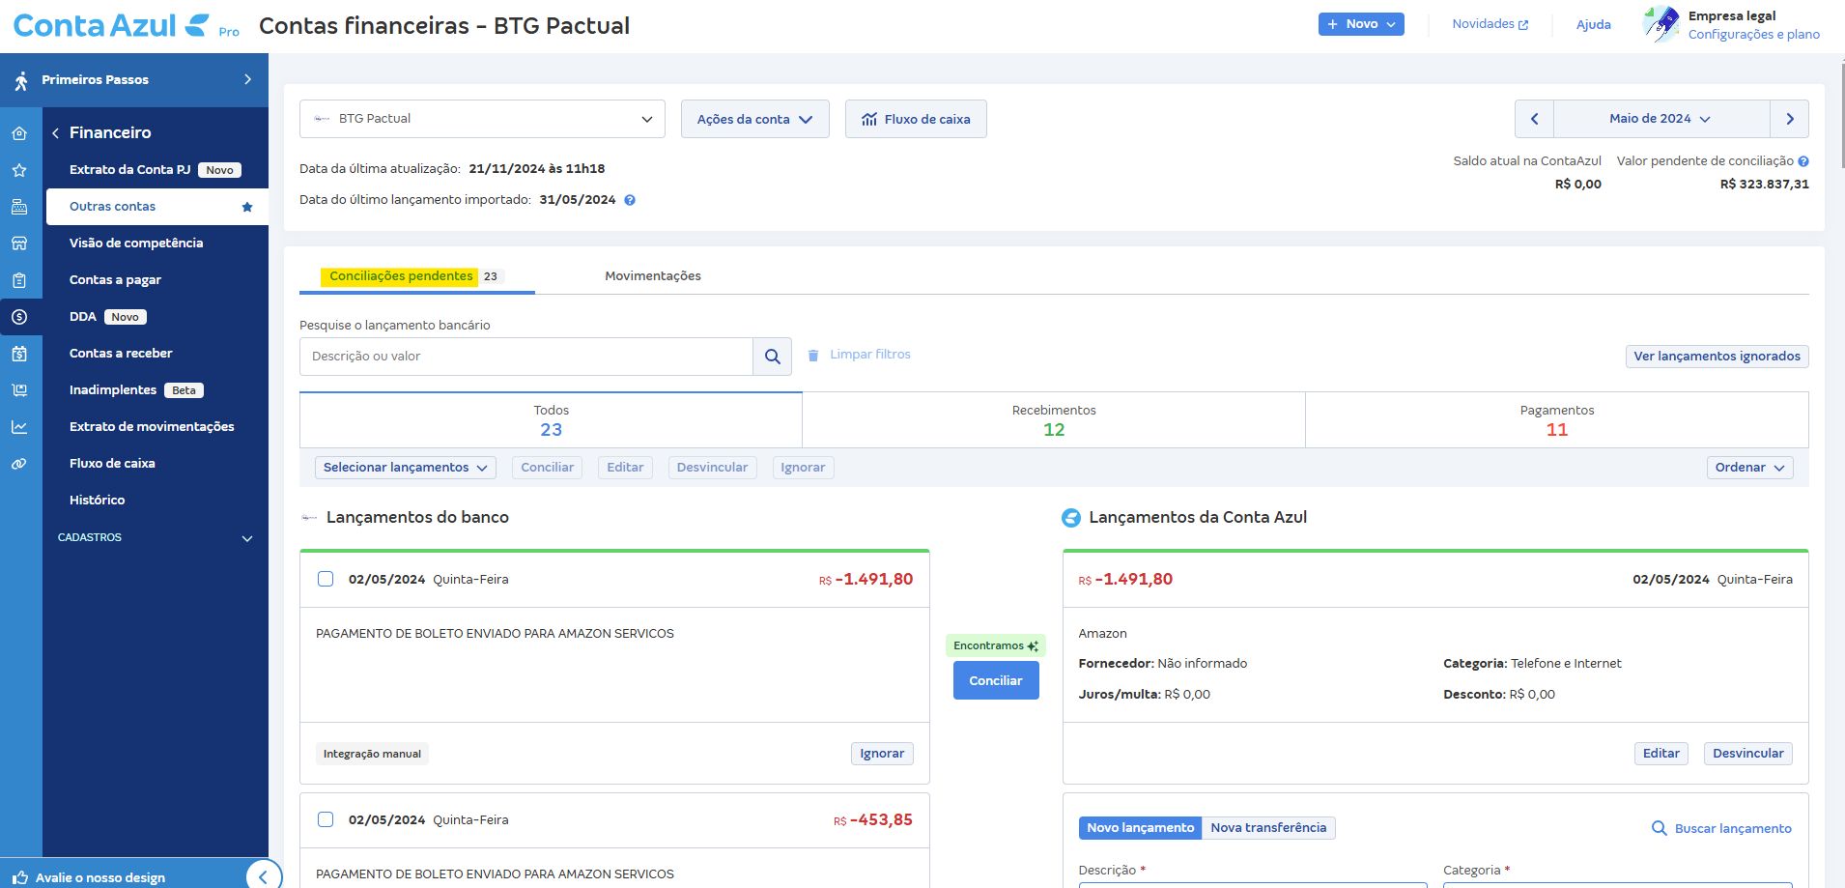Open the BTG Pactual account dropdown

[x=482, y=119]
